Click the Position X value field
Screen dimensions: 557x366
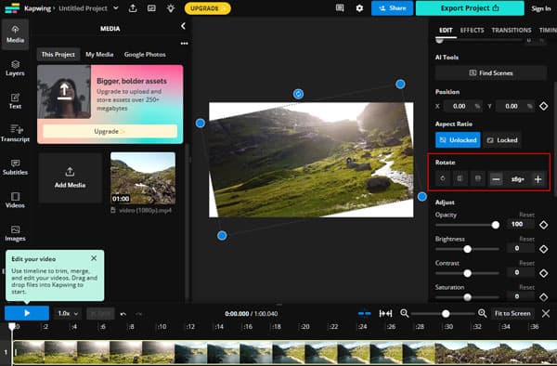[x=461, y=106]
